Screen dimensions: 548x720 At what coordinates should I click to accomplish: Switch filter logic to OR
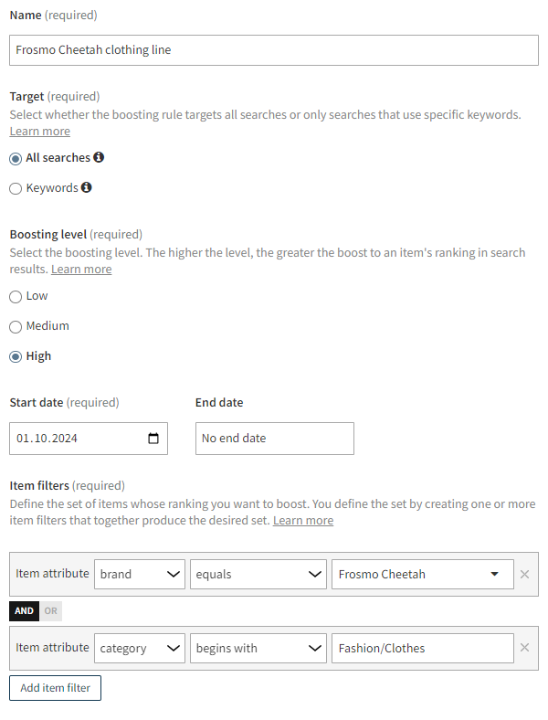click(50, 611)
